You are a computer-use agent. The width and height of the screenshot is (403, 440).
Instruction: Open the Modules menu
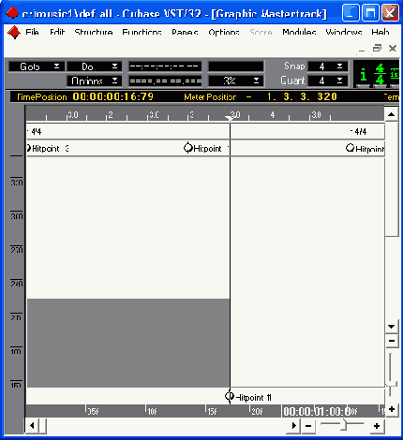299,32
